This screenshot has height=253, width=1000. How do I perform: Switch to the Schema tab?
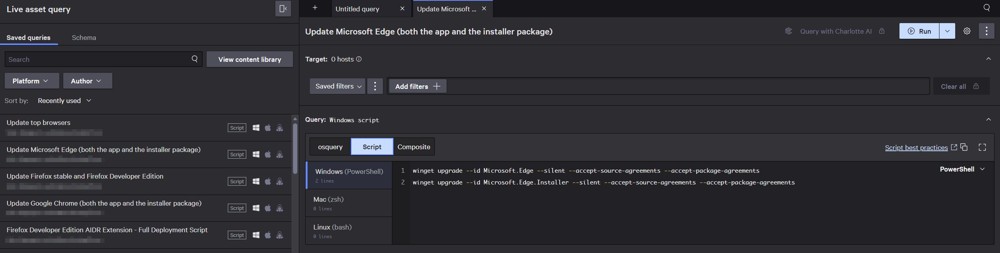(84, 38)
